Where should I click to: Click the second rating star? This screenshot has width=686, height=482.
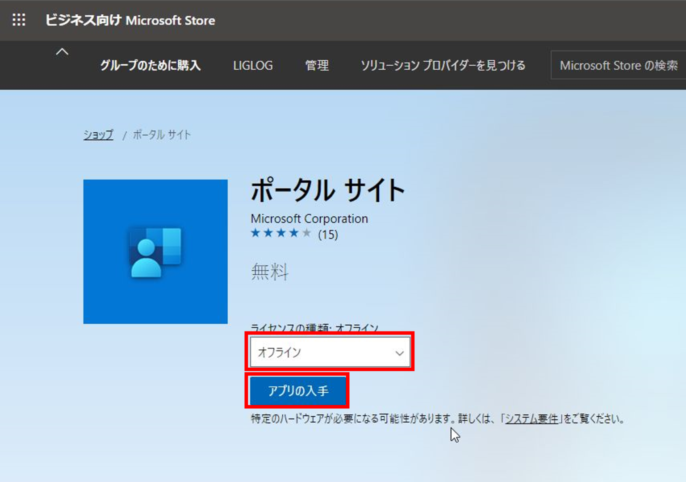click(x=268, y=233)
